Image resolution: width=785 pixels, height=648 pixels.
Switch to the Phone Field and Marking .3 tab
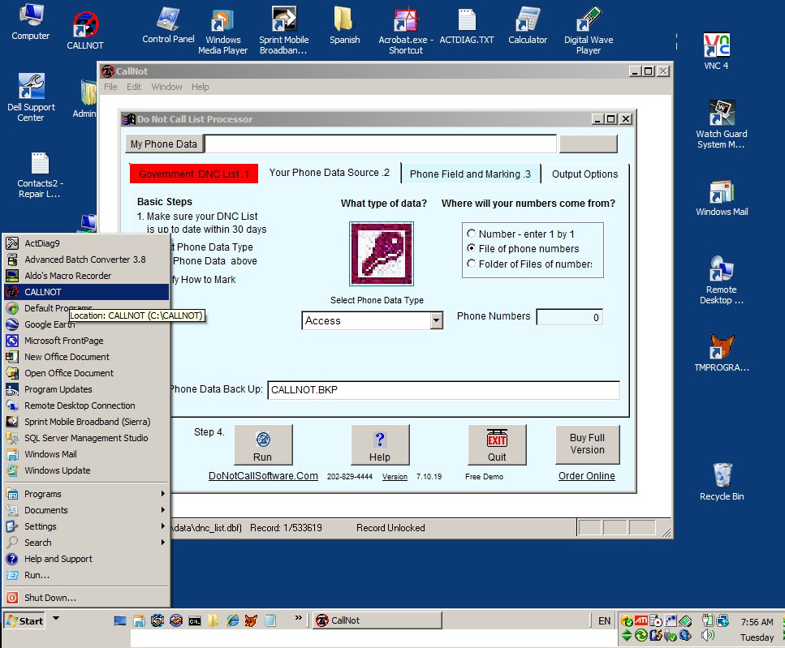coord(471,174)
